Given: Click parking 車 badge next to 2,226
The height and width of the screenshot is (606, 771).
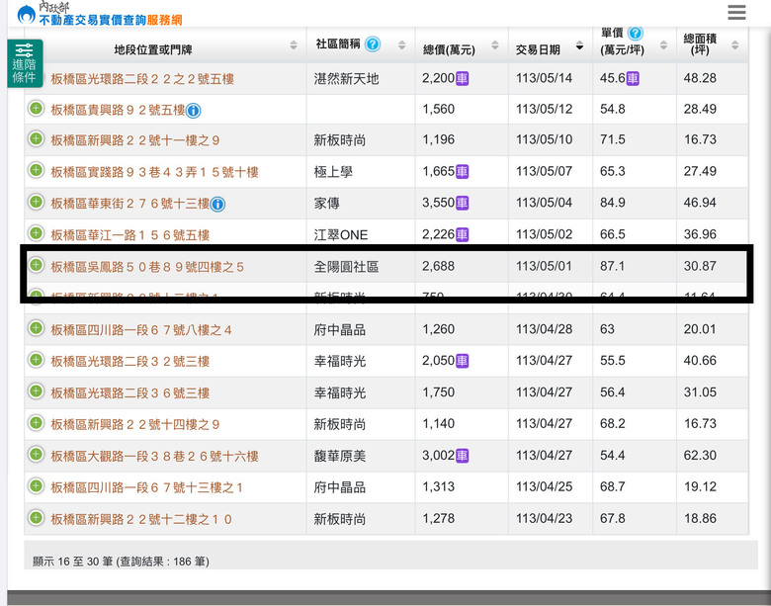Looking at the screenshot, I should coord(462,234).
